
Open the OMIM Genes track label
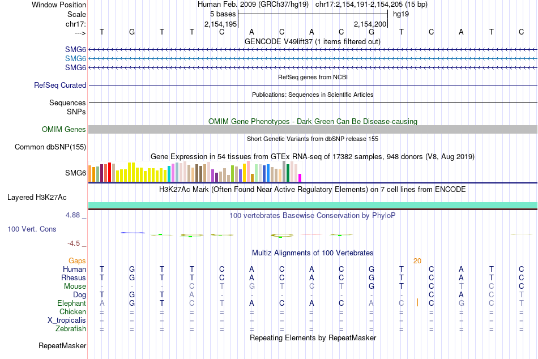[63, 130]
